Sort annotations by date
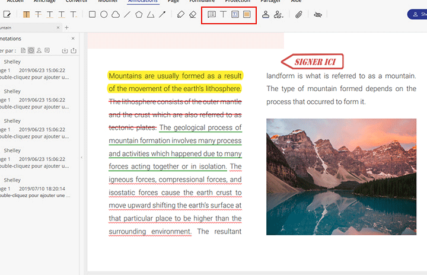 [x=31, y=50]
